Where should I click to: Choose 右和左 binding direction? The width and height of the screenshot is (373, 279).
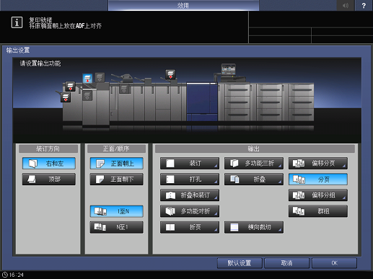(49, 164)
